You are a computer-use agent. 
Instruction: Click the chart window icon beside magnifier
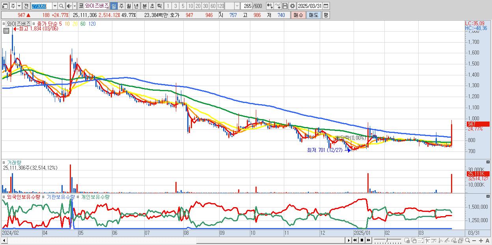point(460,241)
